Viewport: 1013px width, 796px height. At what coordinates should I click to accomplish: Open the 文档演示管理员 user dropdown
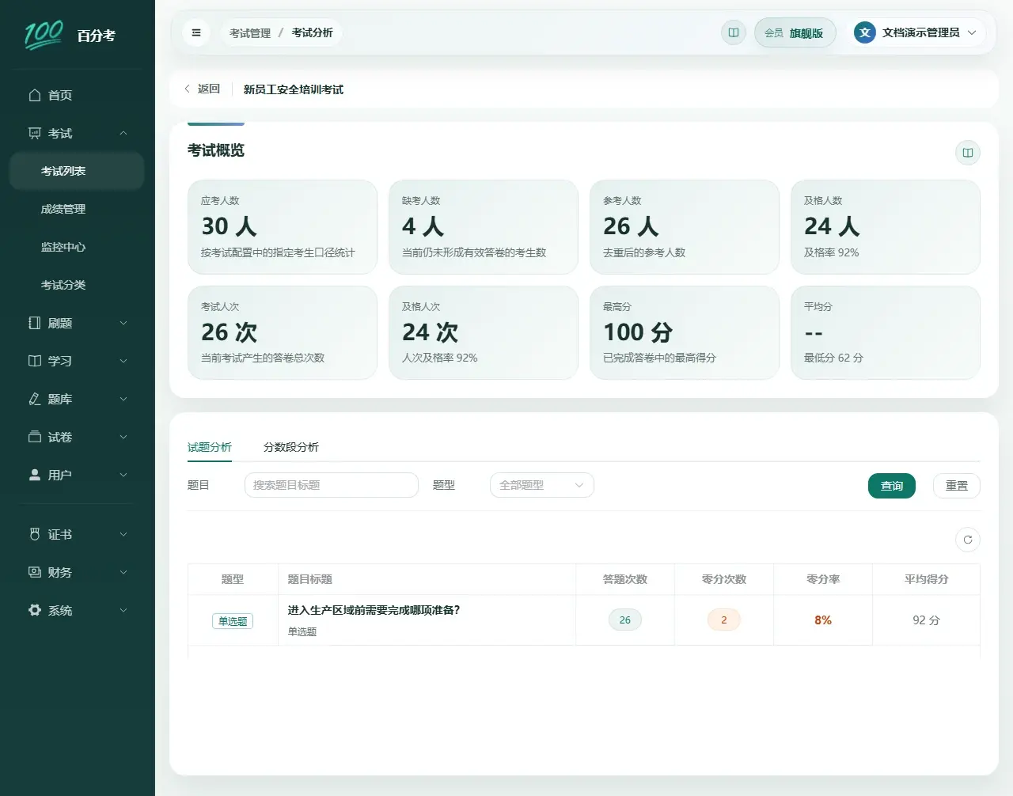[918, 32]
